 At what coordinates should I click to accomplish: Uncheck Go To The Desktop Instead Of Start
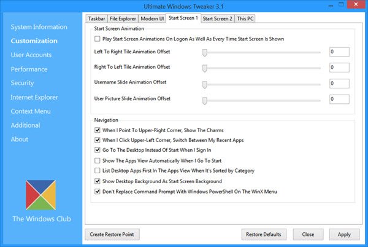tap(97, 150)
